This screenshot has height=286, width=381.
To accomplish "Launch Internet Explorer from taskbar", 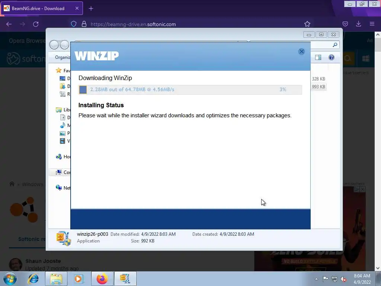I will (x=33, y=279).
